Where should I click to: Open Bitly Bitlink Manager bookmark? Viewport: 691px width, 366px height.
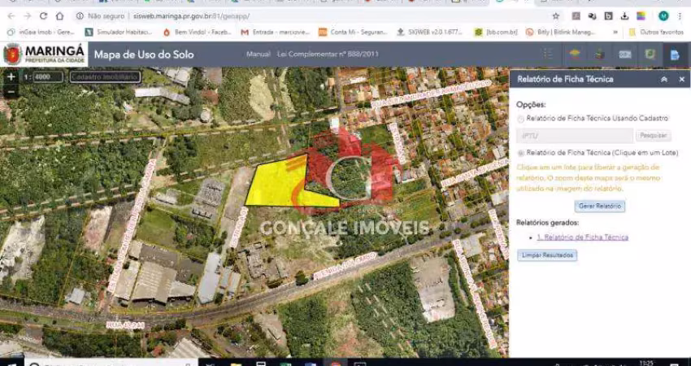[561, 33]
